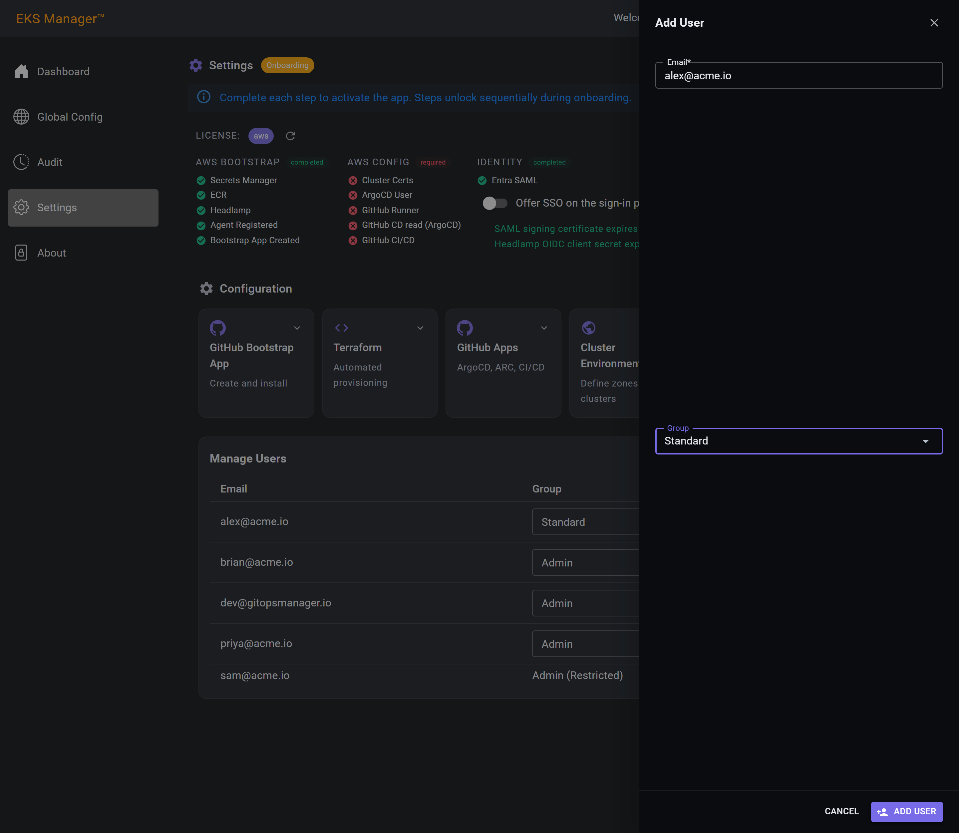959x833 pixels.
Task: Click the Terraform card title
Action: [357, 348]
